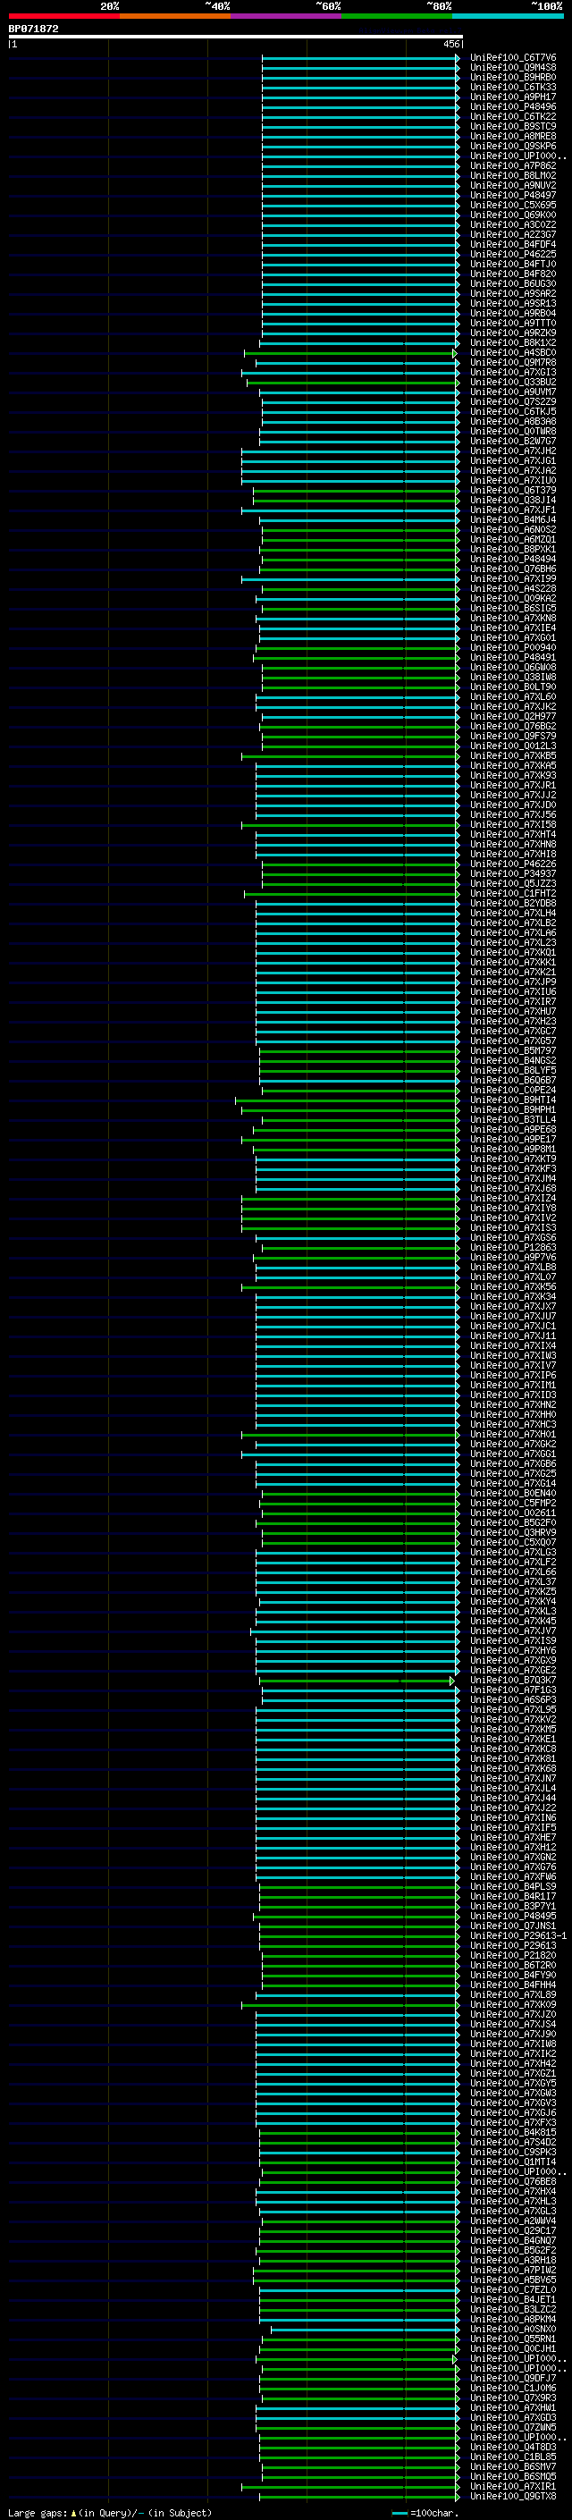
Task: Select UniRef100_P48497 label
Action: pos(512,196)
